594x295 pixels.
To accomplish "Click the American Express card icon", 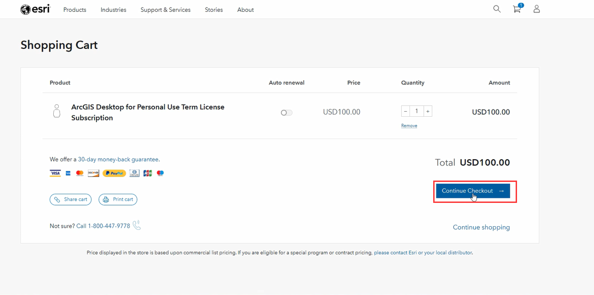I will (68, 173).
